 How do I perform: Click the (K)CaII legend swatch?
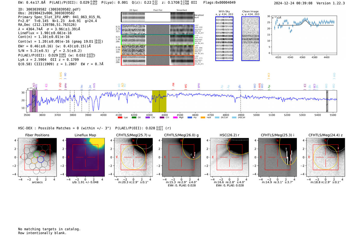click(217, 117)
